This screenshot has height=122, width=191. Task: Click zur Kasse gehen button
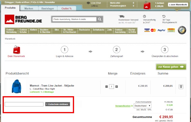click(171, 67)
